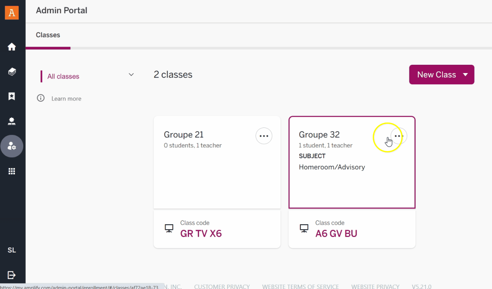Image resolution: width=492 pixels, height=289 pixels.
Task: Open the stacked books sidebar icon
Action: pos(12,72)
